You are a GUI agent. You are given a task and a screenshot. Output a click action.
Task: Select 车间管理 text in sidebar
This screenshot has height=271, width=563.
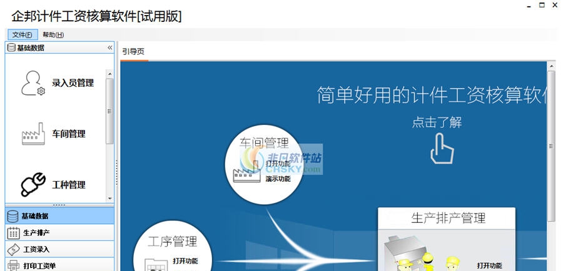[x=69, y=134]
